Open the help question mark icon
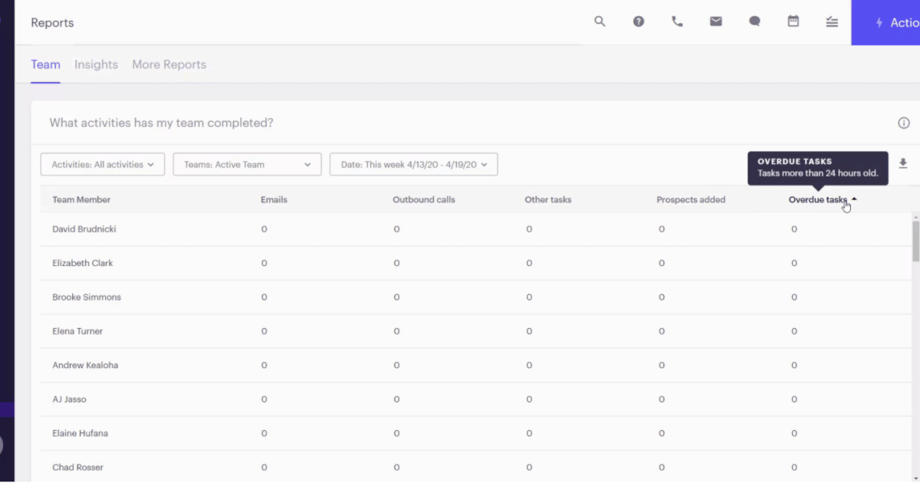This screenshot has width=920, height=483. 639,21
